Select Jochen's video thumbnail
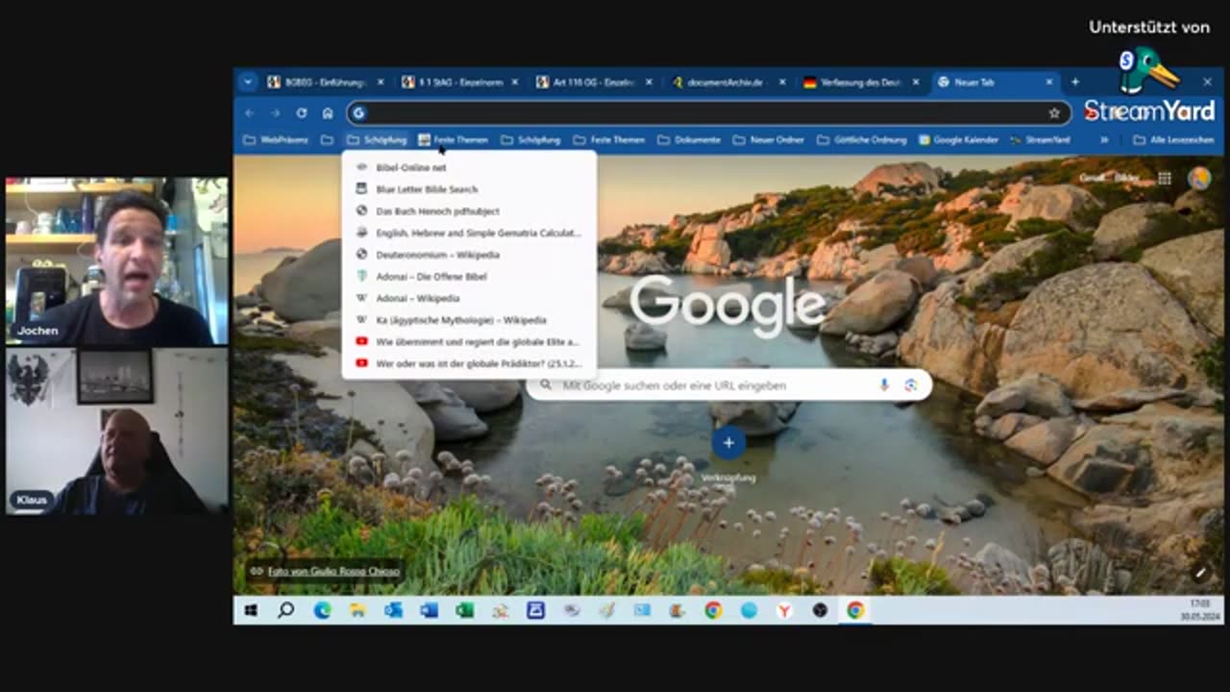This screenshot has width=1230, height=692. 116,260
